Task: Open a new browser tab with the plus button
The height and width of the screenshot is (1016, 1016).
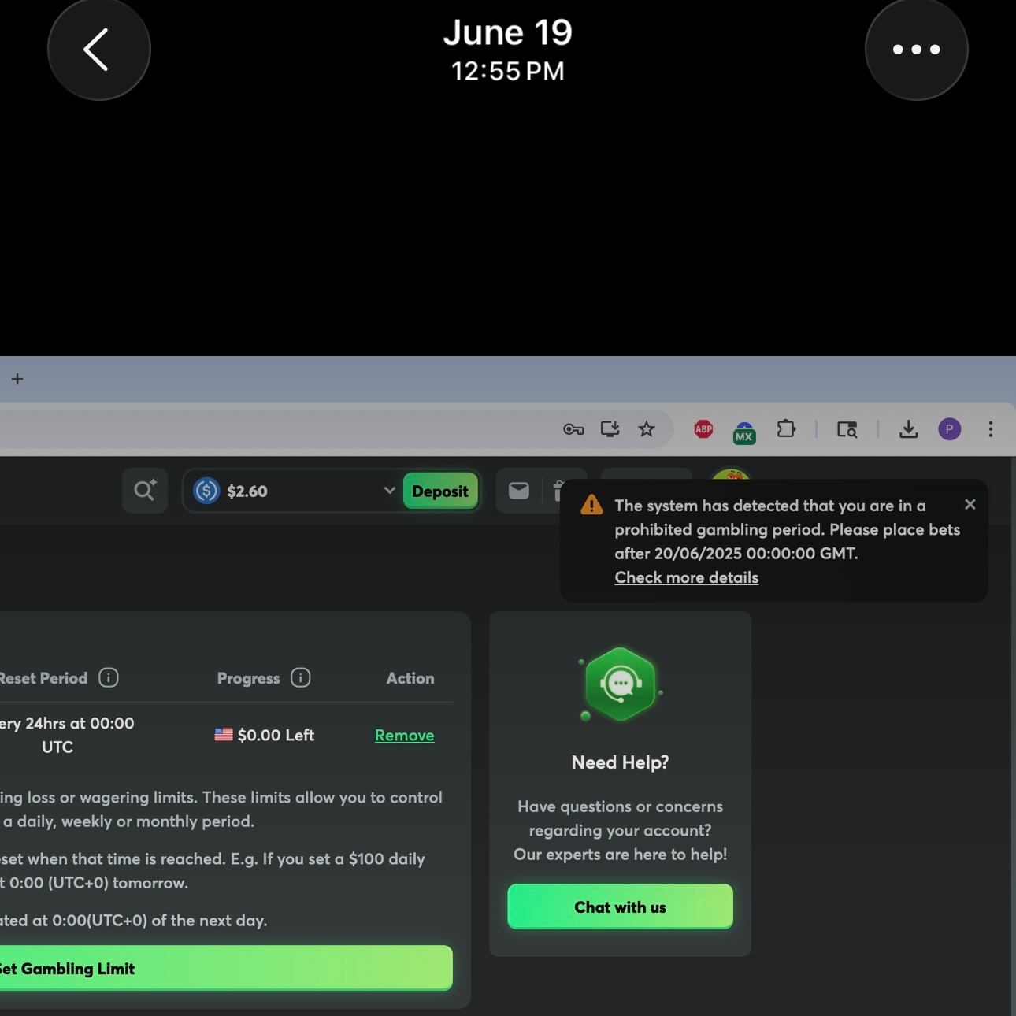Action: [x=17, y=379]
